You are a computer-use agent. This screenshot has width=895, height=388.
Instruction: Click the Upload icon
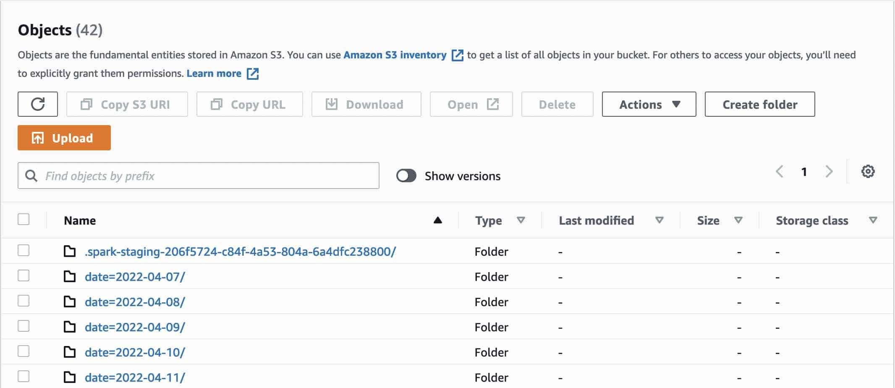point(37,138)
